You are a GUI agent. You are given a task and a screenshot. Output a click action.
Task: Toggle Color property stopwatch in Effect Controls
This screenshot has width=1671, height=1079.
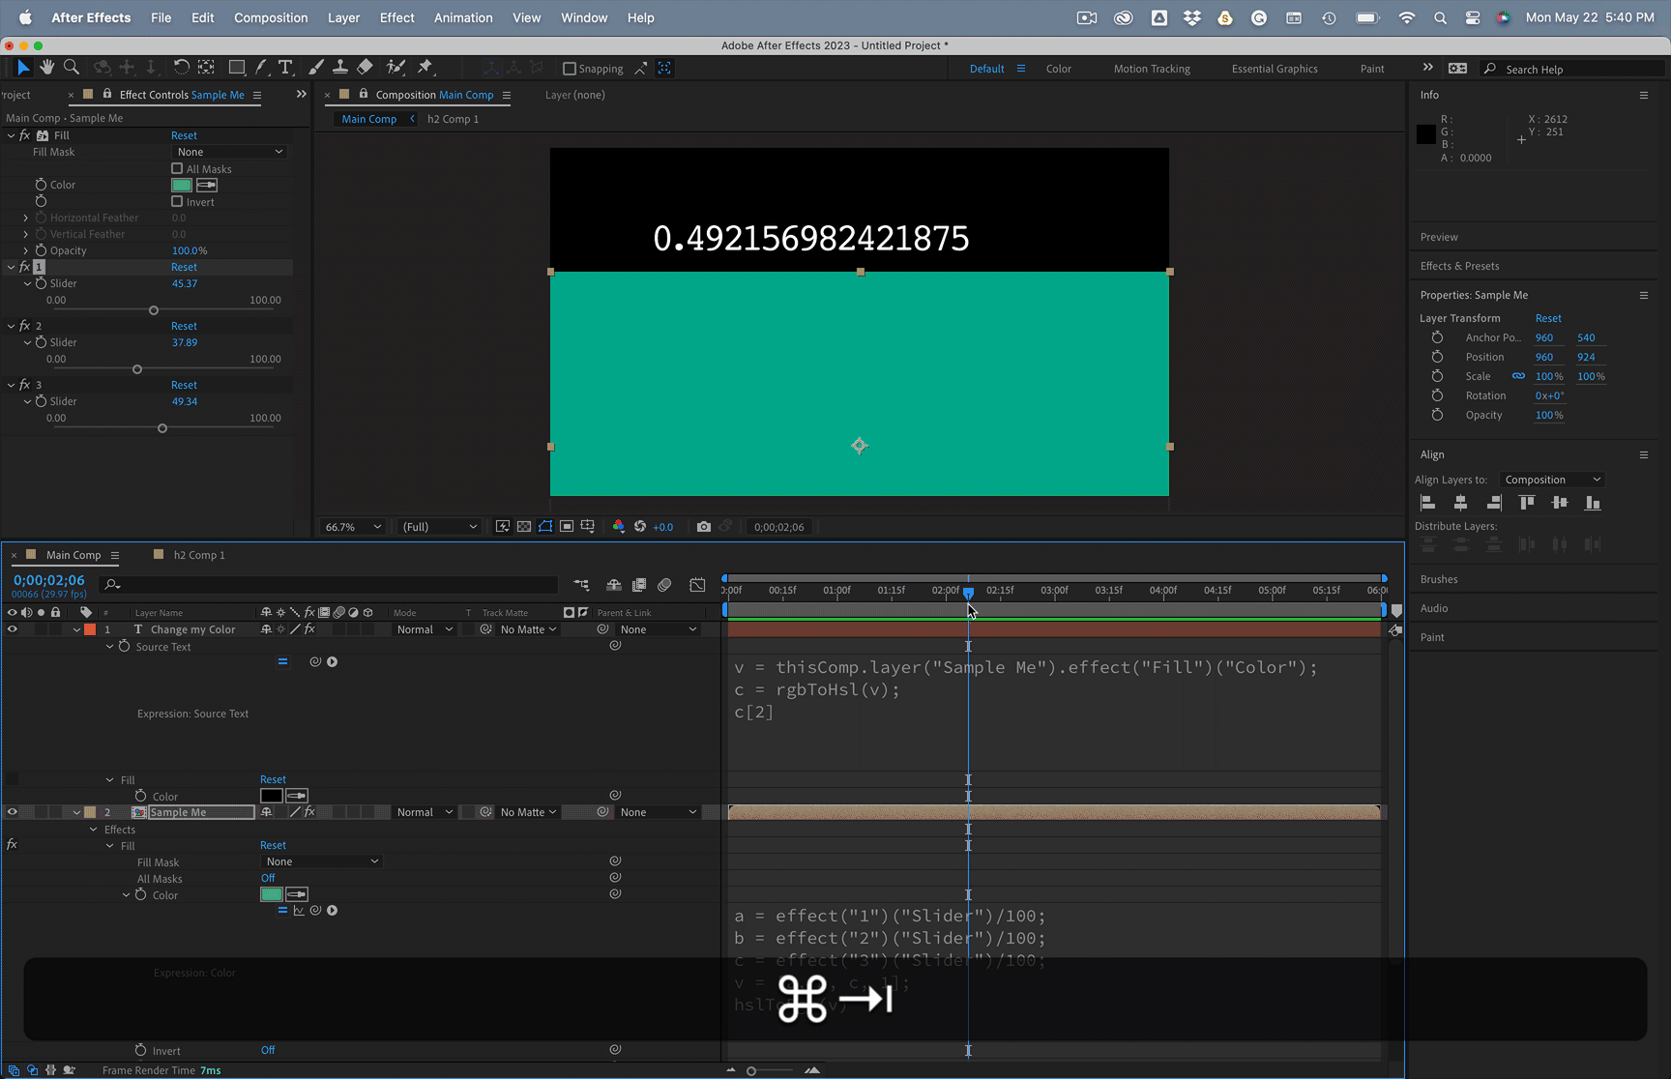(41, 185)
